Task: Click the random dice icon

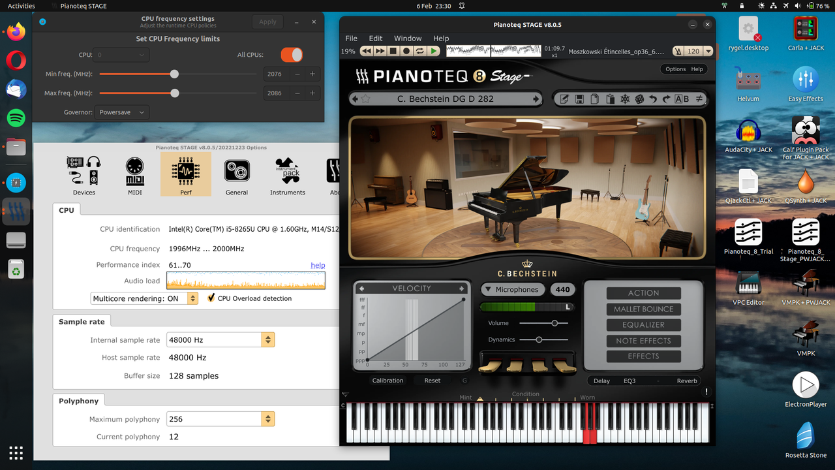Action: pos(639,99)
